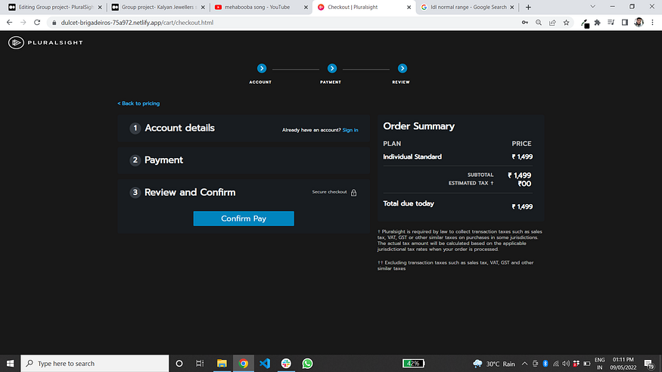Open Task View in taskbar
The image size is (662, 372).
coord(200,363)
